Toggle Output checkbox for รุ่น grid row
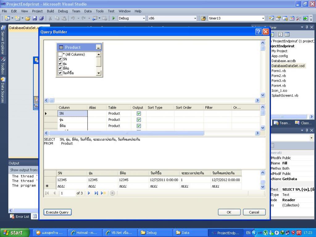 click(139, 120)
